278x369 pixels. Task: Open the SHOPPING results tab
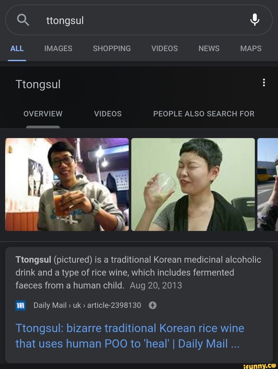(112, 49)
